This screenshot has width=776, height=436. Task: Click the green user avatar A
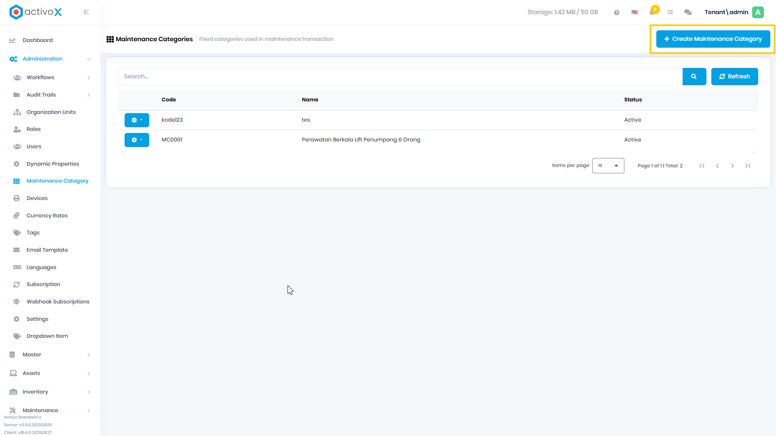click(758, 12)
